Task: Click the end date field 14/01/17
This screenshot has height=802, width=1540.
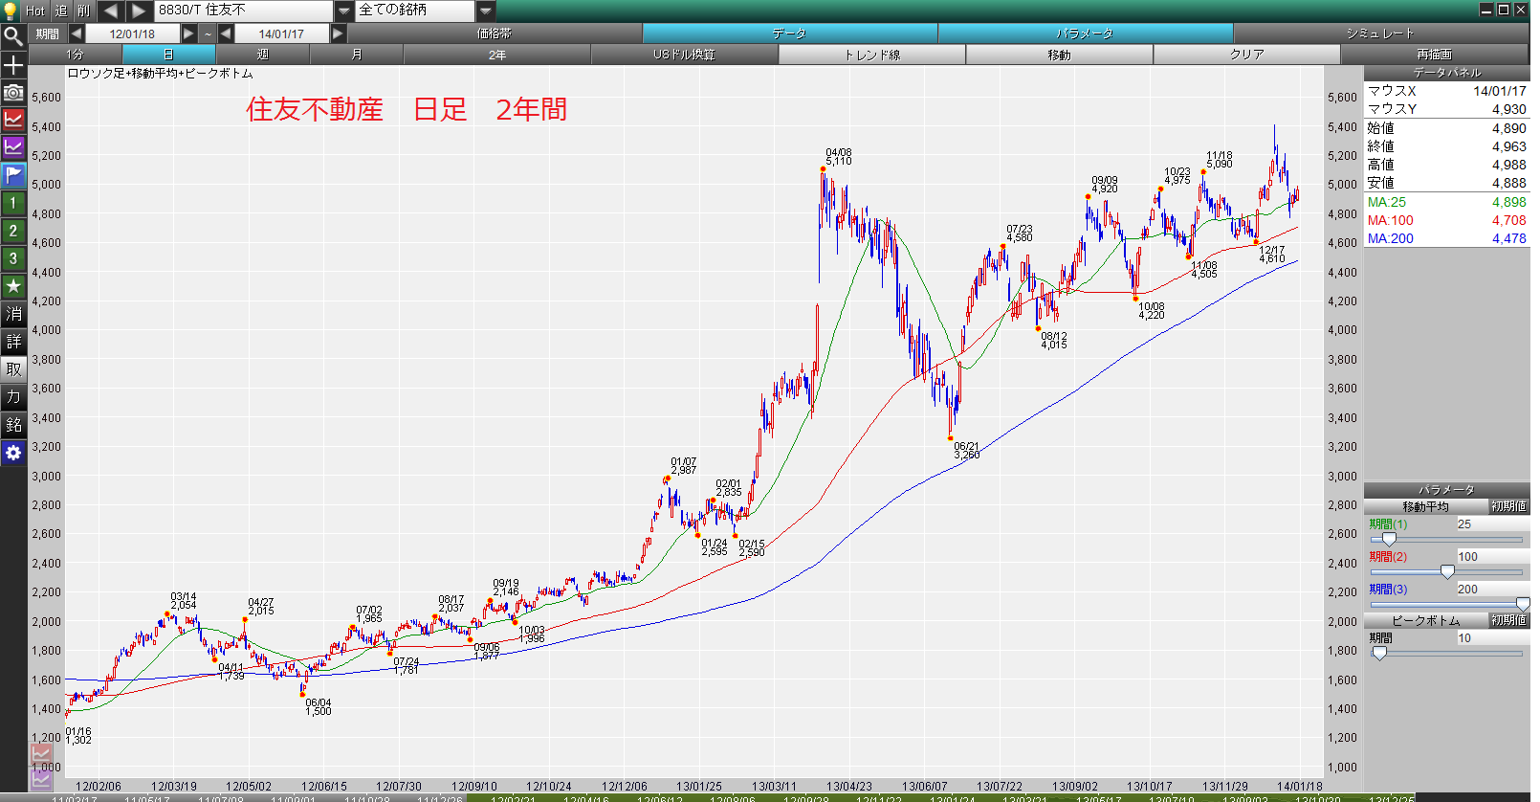Action: (x=281, y=33)
